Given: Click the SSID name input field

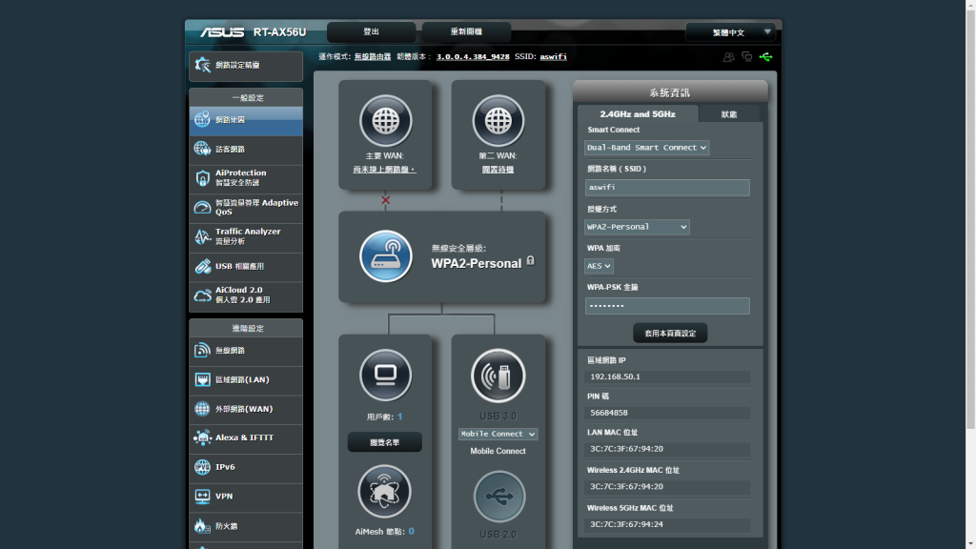Looking at the screenshot, I should pyautogui.click(x=667, y=188).
